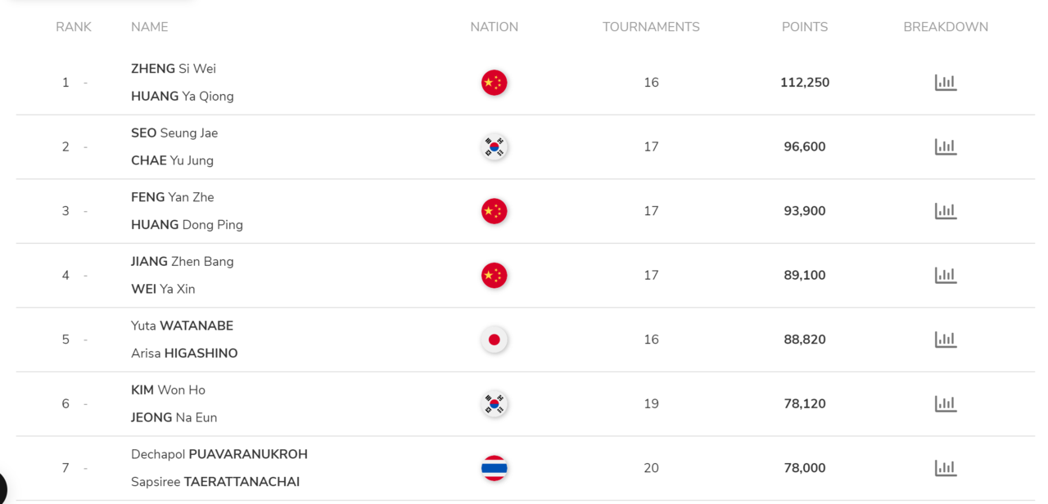The image size is (1048, 504).
Task: Open player profile ZHENG Si Wei
Action: point(174,69)
